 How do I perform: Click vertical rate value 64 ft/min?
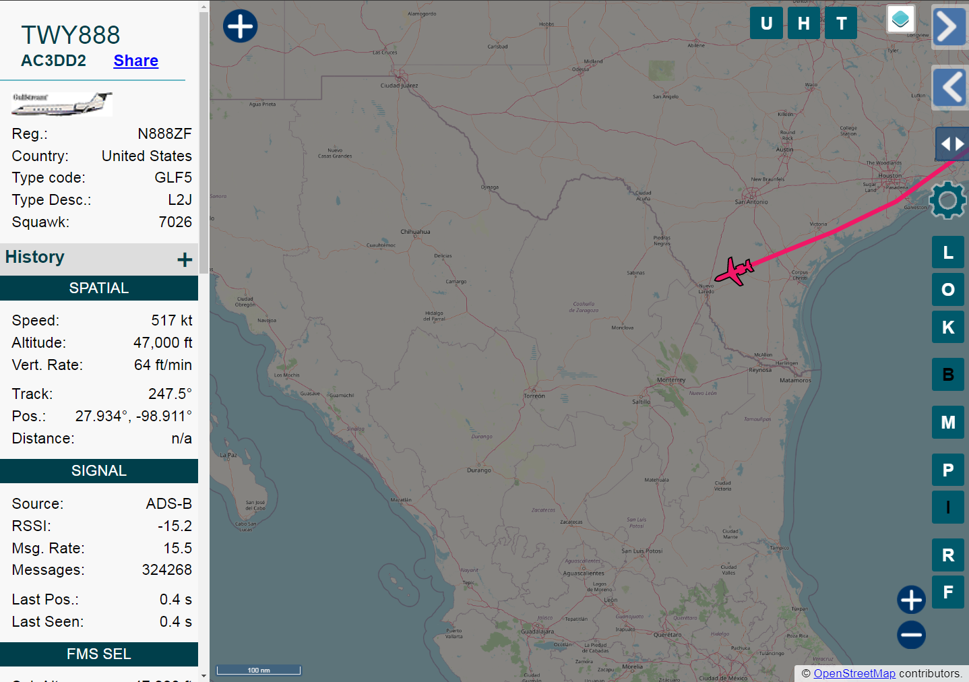163,365
